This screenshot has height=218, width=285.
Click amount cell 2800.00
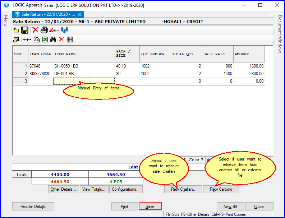point(249,74)
